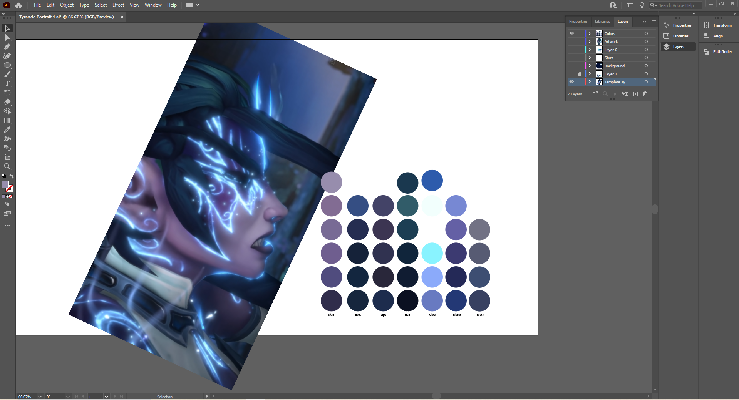Click the Properties button in collapsed dock

[679, 25]
